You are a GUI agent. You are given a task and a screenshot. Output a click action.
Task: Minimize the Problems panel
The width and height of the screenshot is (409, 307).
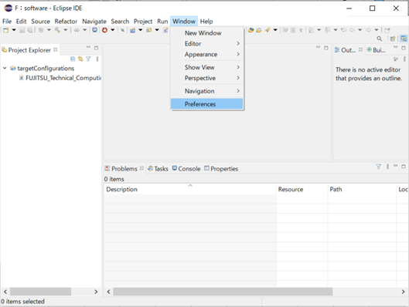(x=395, y=166)
